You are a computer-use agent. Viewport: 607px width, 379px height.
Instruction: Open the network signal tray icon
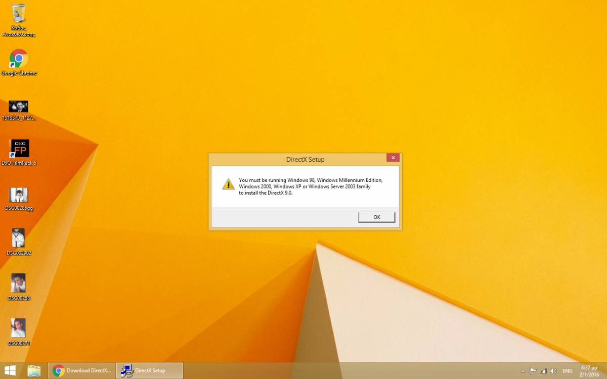543,371
